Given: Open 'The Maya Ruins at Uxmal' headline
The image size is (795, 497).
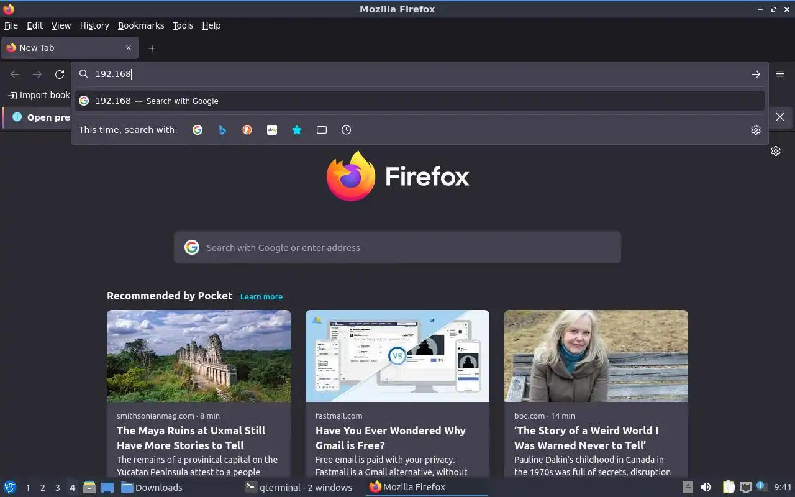Looking at the screenshot, I should 191,438.
